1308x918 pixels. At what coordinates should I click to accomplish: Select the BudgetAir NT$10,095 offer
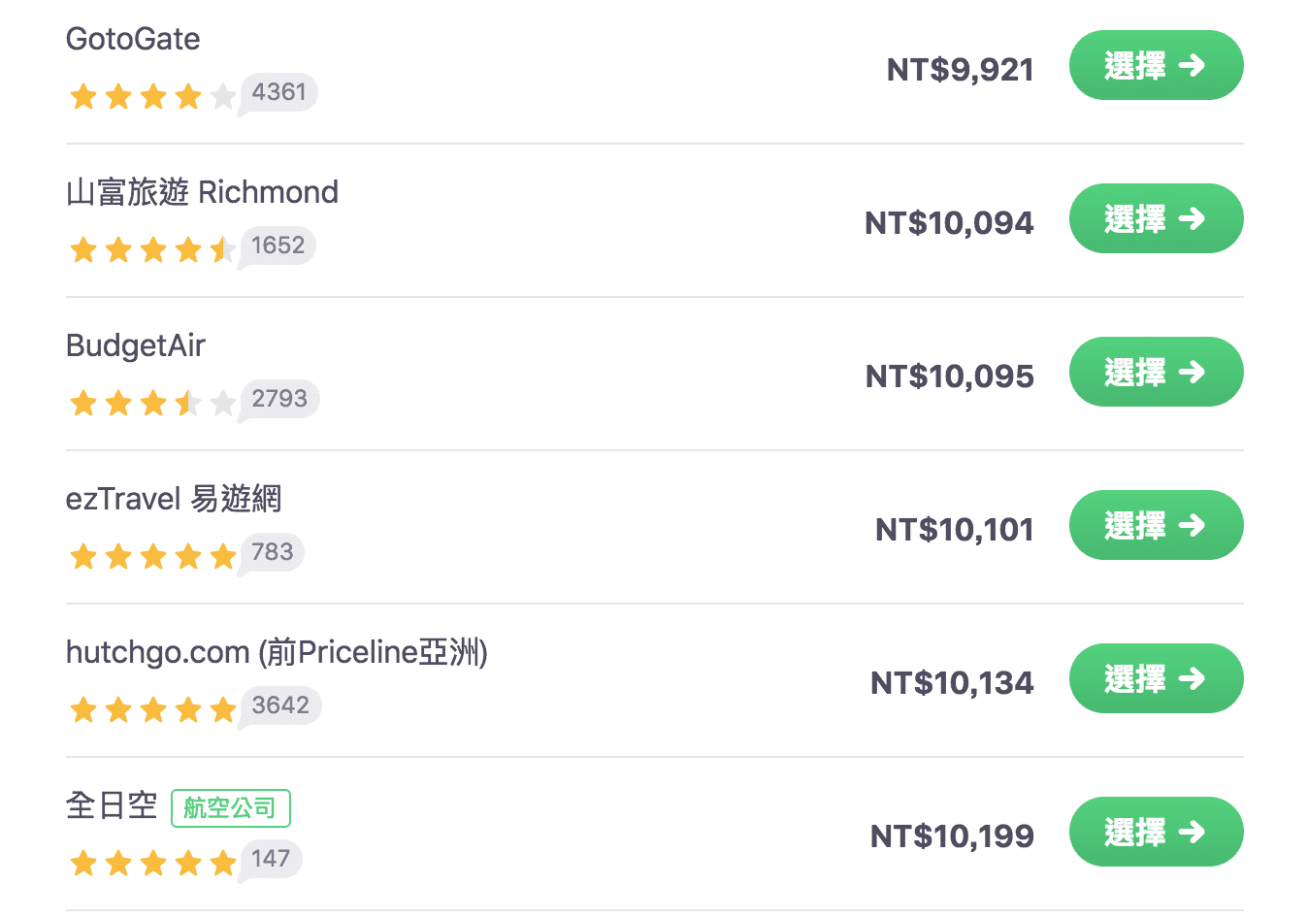point(1156,372)
